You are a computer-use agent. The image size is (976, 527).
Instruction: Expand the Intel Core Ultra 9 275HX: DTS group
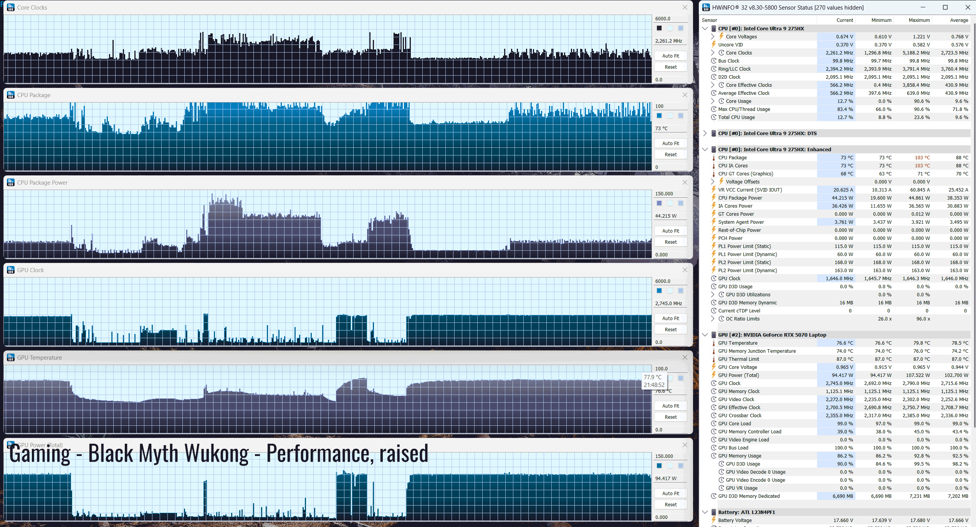pyautogui.click(x=705, y=134)
